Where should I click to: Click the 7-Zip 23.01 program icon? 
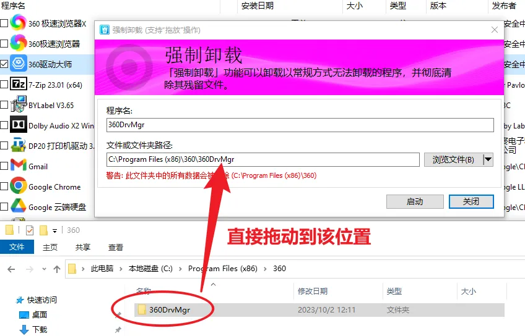18,84
